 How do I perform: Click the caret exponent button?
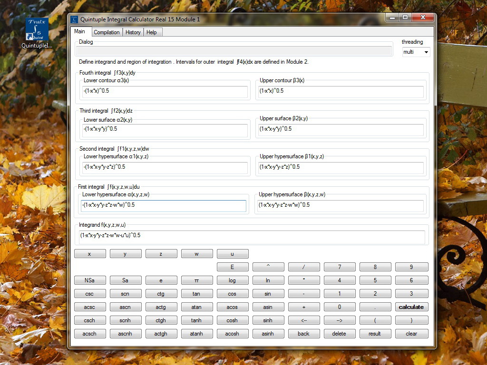(268, 267)
